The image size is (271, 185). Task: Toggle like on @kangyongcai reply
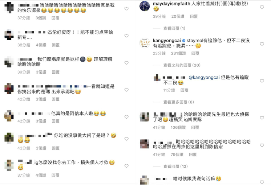click(262, 81)
